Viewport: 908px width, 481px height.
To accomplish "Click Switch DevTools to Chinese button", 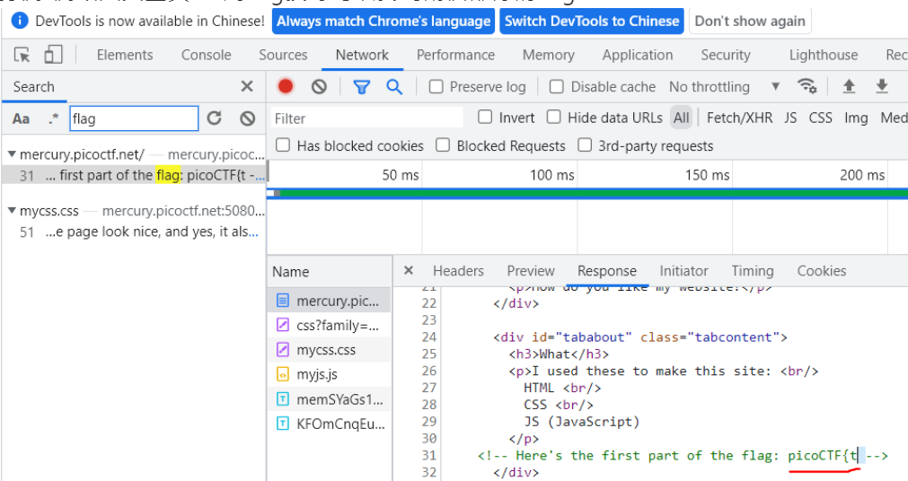I will 592,21.
